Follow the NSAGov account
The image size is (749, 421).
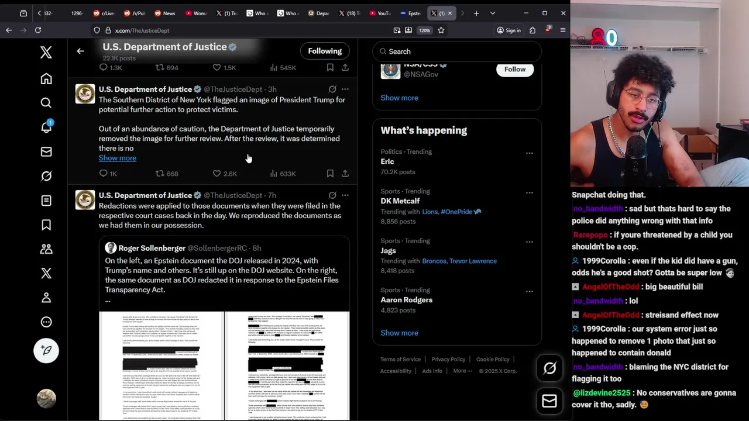point(515,69)
